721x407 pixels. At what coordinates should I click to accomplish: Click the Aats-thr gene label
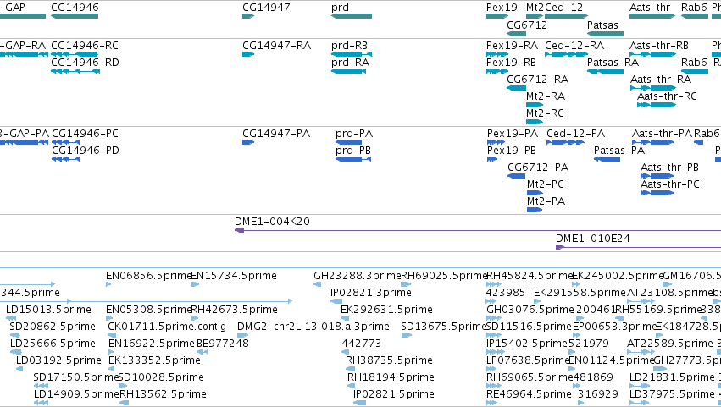(650, 8)
